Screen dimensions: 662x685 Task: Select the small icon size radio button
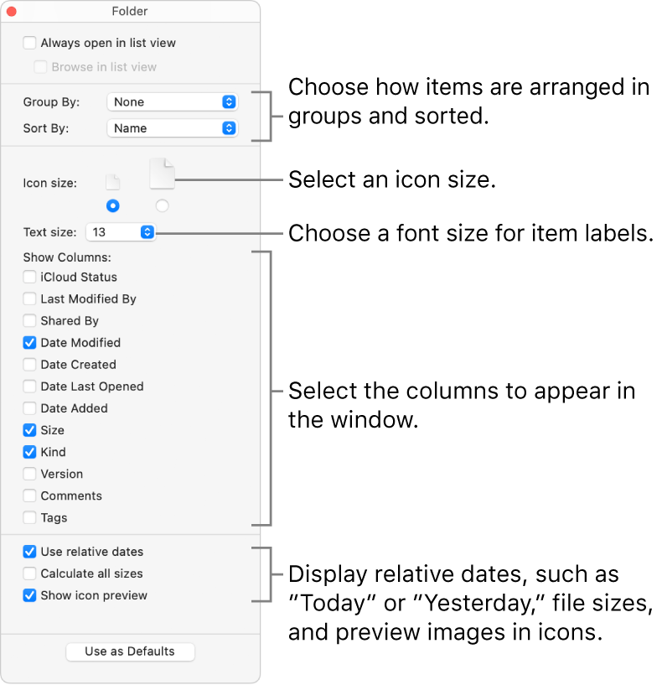(x=113, y=205)
